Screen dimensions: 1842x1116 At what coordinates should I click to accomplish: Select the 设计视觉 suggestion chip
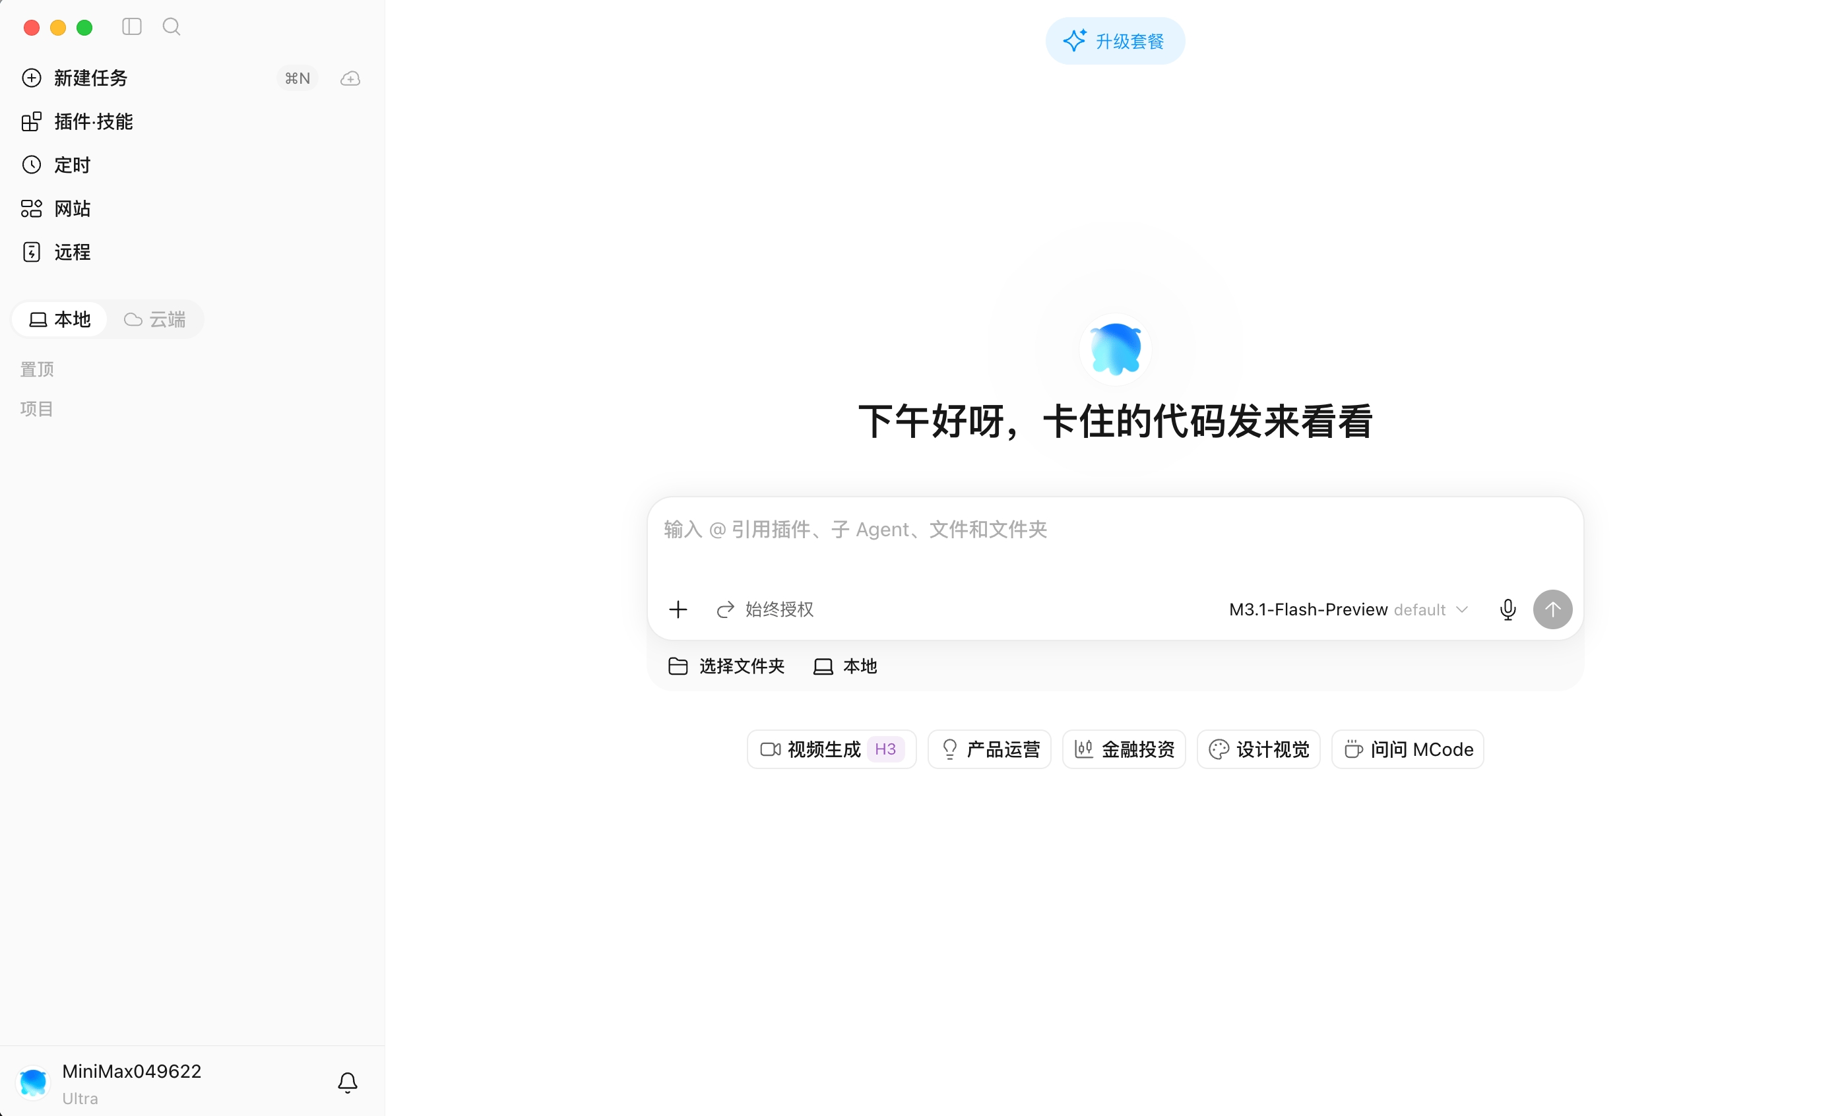1258,750
